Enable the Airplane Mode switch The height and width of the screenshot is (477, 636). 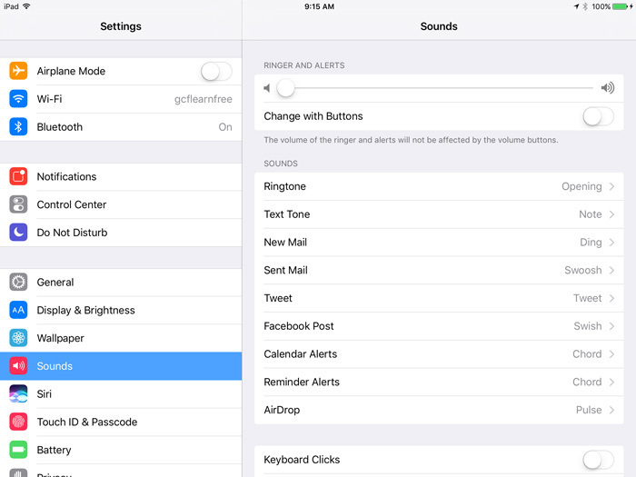[x=215, y=71]
